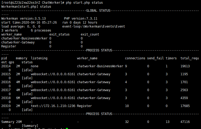Click the start time 2020-04-16 05:27:26
This screenshot has height=129, width=201.
click(39, 23)
